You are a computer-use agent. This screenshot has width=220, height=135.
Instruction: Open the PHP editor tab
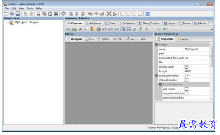[118, 39]
